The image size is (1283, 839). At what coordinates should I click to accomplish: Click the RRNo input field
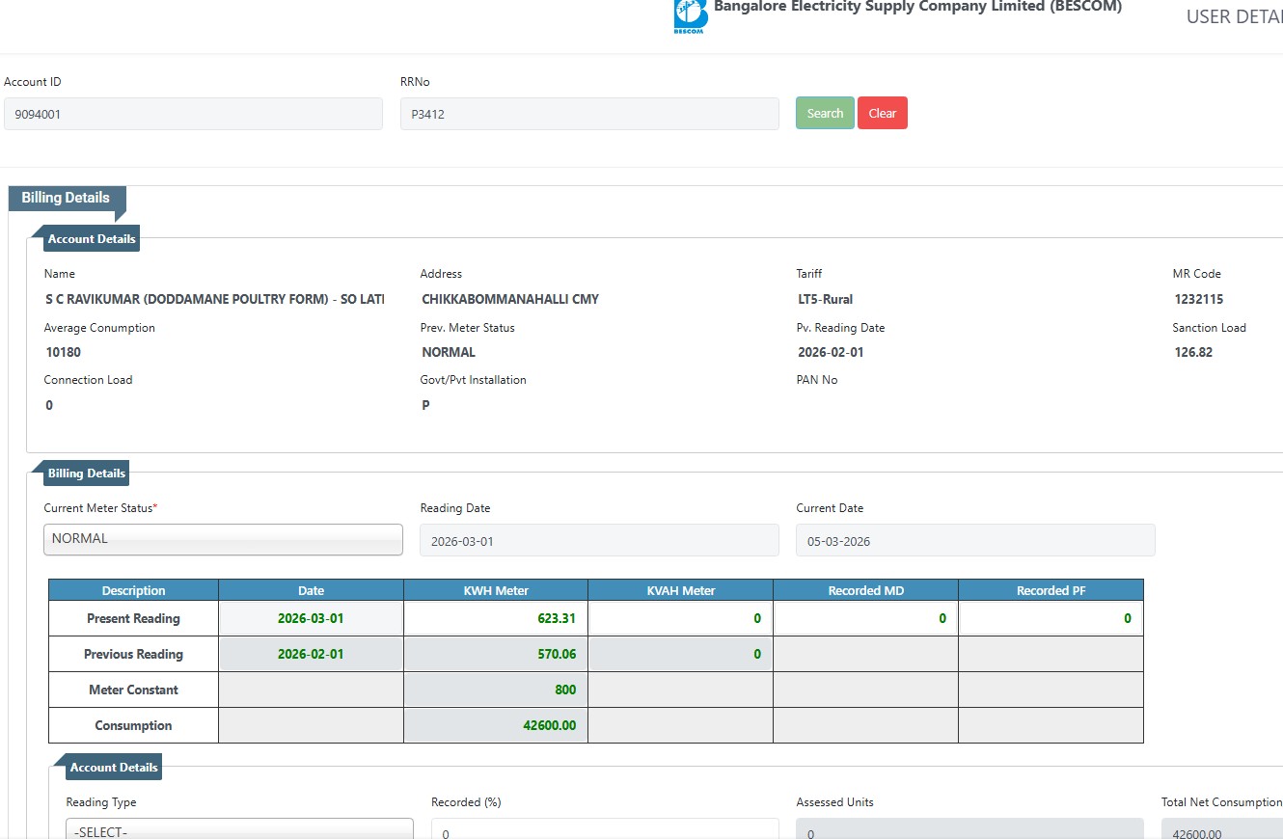tap(588, 114)
